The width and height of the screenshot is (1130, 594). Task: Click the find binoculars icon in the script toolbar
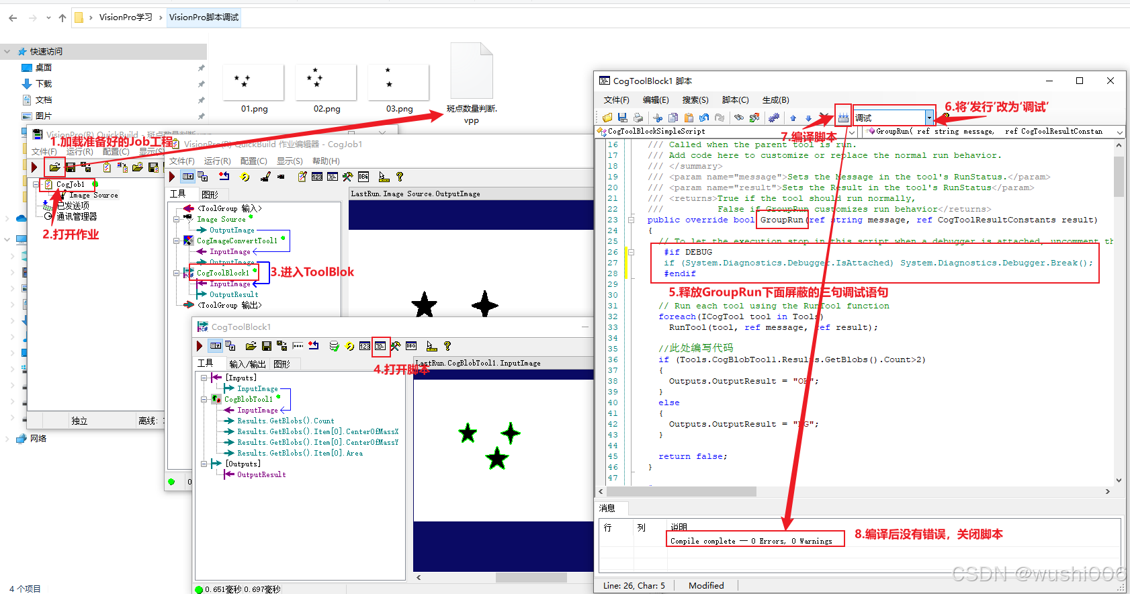point(739,118)
